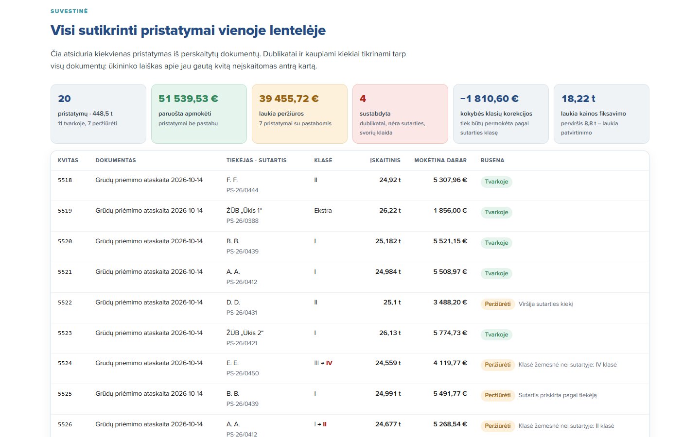Screen dimensions: 700x437
Task: Open the '−1 810,60 €' kokybės korekcijos card
Action: coord(501,114)
